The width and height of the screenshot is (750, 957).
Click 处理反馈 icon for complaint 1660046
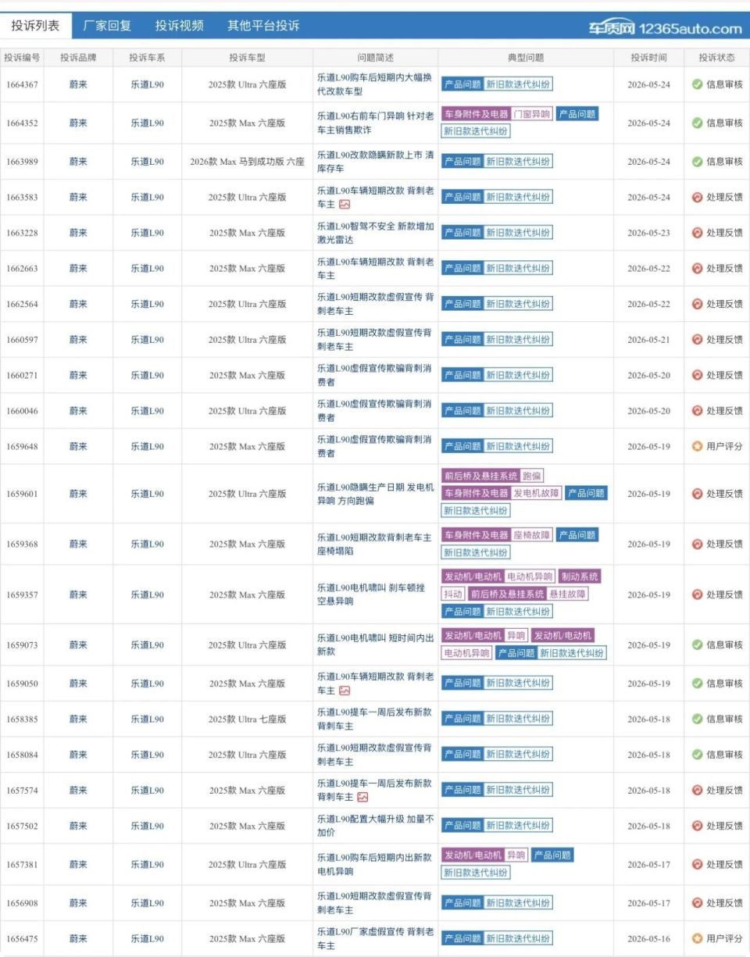click(x=697, y=411)
